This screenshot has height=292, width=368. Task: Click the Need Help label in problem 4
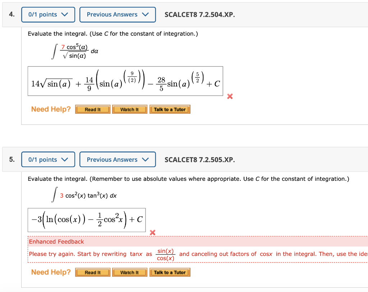pos(50,109)
